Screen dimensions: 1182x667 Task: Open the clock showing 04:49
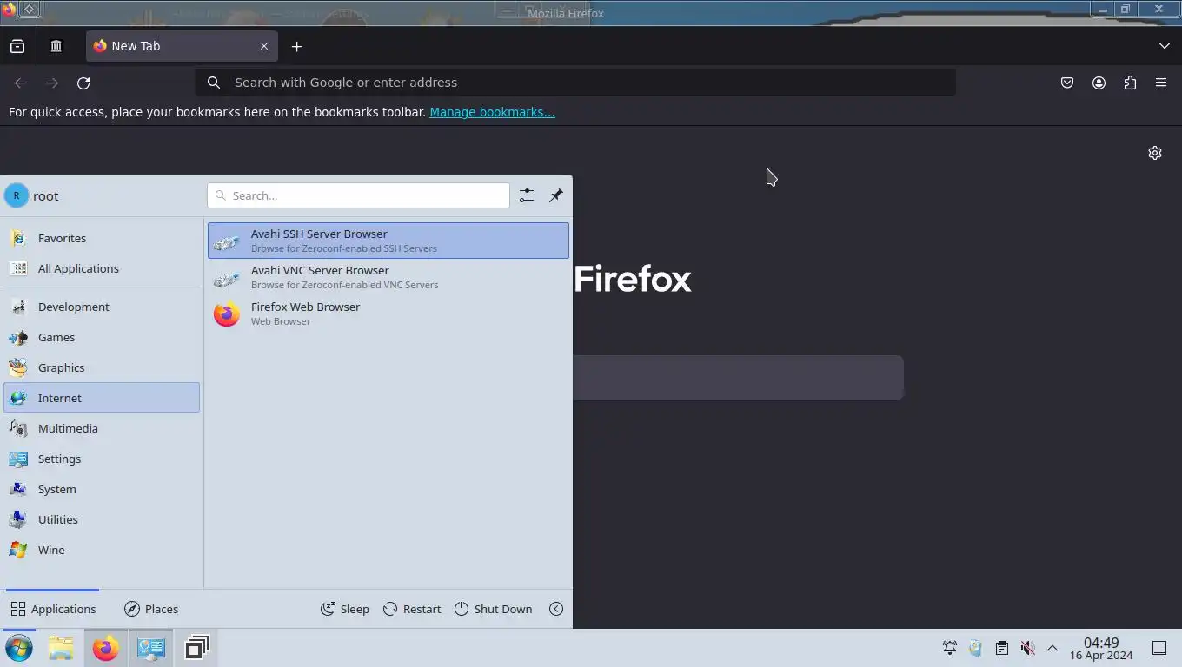(1101, 648)
